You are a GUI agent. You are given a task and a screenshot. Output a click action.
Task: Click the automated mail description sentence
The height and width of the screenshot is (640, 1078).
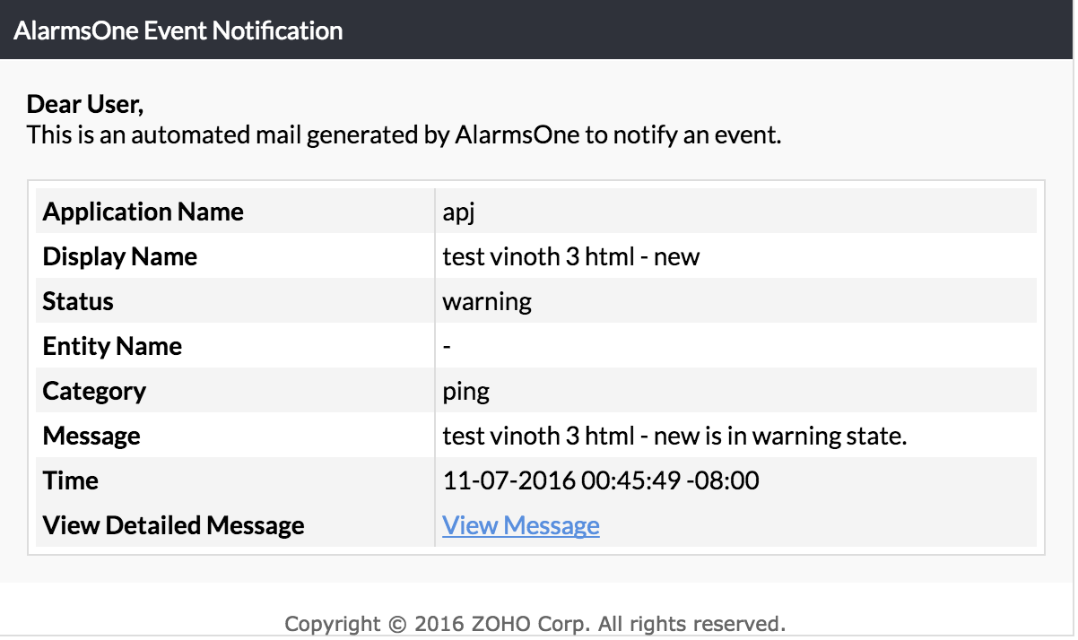pos(404,136)
